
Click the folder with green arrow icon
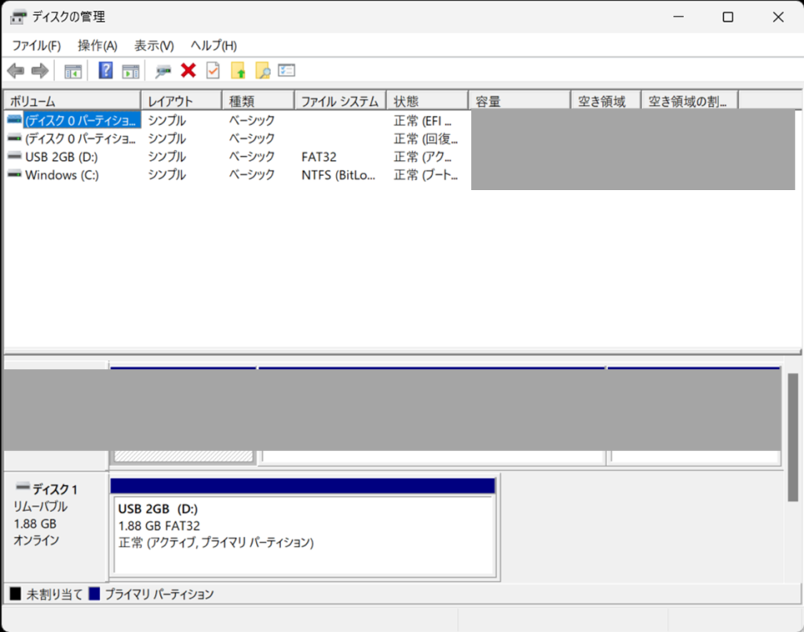(x=238, y=70)
